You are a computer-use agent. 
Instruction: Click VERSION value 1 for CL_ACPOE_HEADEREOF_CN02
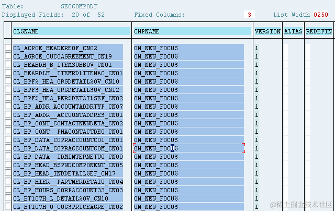[256, 48]
